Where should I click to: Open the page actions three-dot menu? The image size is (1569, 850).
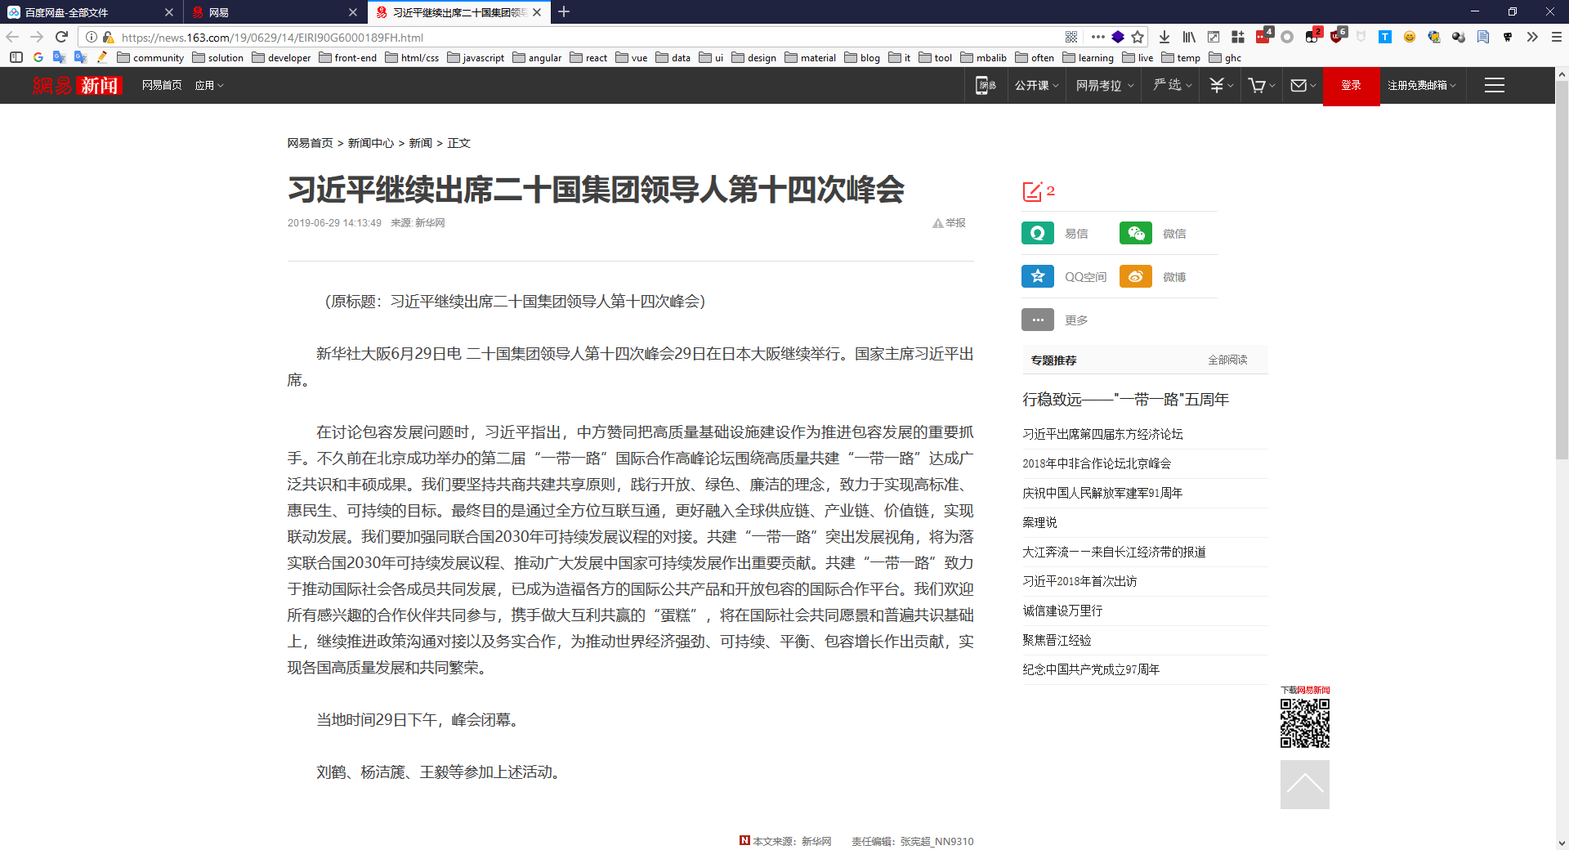(x=1097, y=37)
